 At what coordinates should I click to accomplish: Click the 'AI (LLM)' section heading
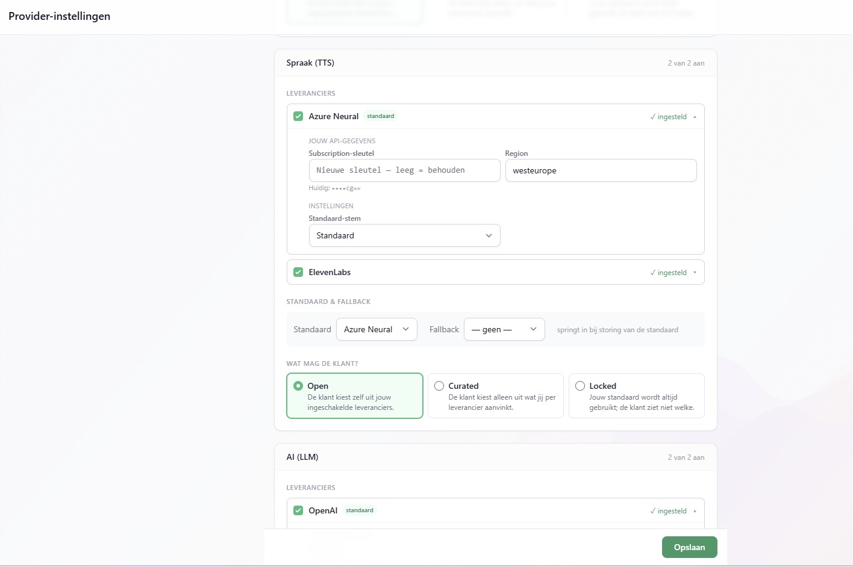302,457
